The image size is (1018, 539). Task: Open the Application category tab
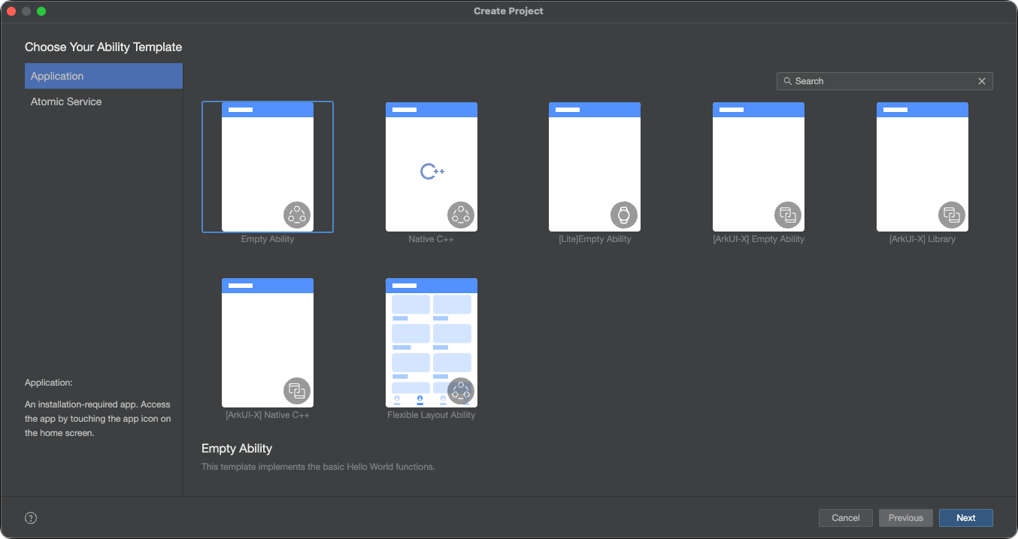pos(104,76)
